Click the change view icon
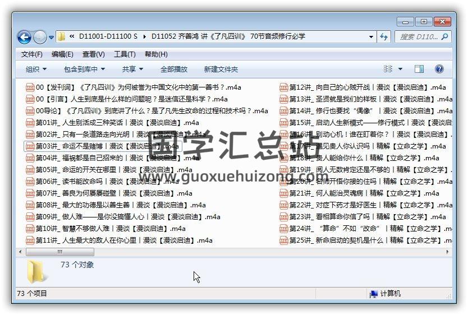The height and width of the screenshot is (315, 468). pos(388,69)
